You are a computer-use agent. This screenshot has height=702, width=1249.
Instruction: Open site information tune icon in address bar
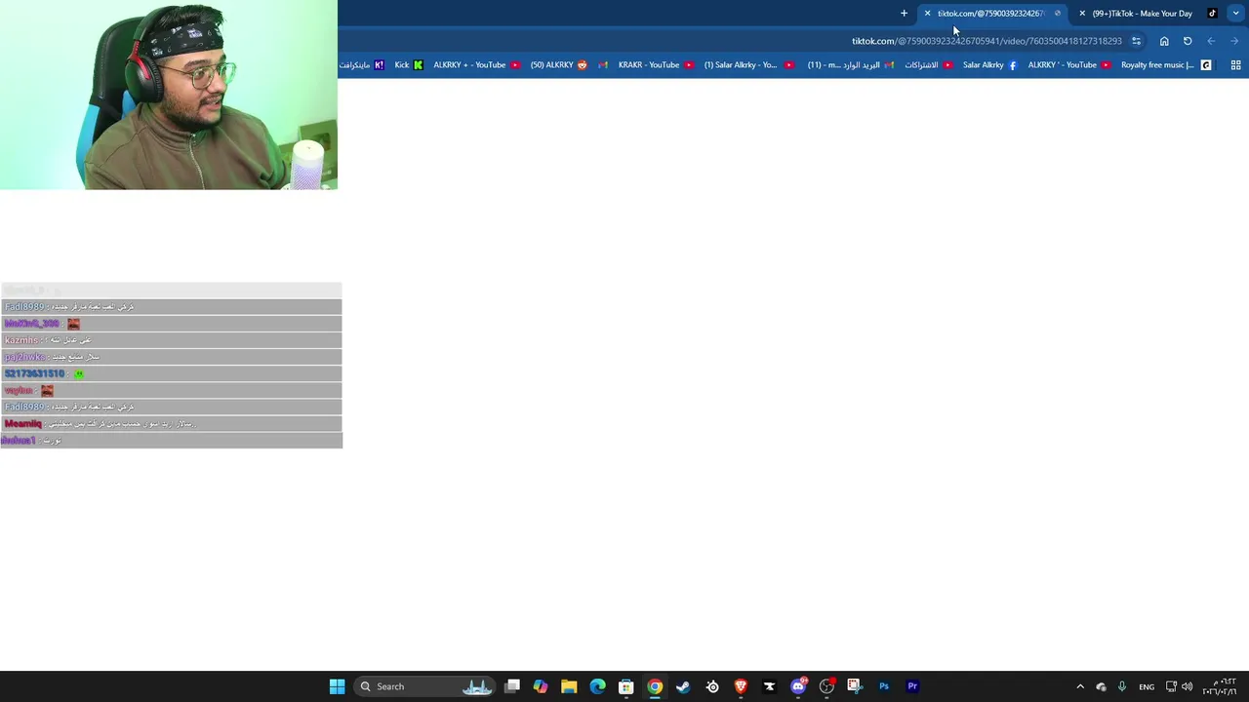pos(1136,41)
